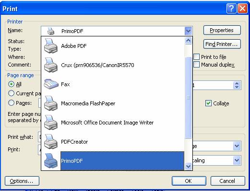This screenshot has height=191, width=250.
Task: Select highlighted PrimoPDF list entry
Action: click(x=113, y=161)
